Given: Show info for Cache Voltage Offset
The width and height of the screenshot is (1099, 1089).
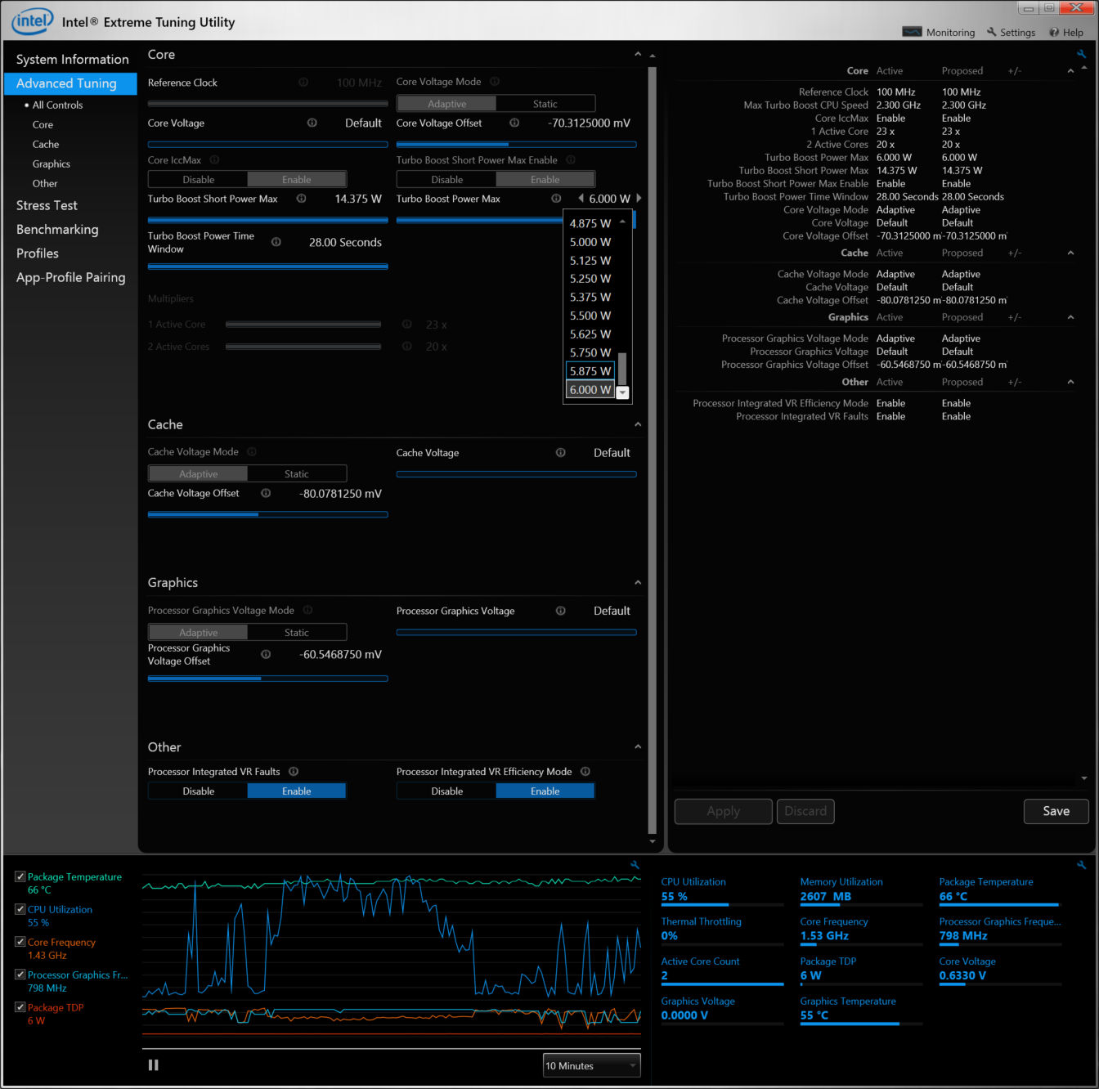Looking at the screenshot, I should pos(266,493).
